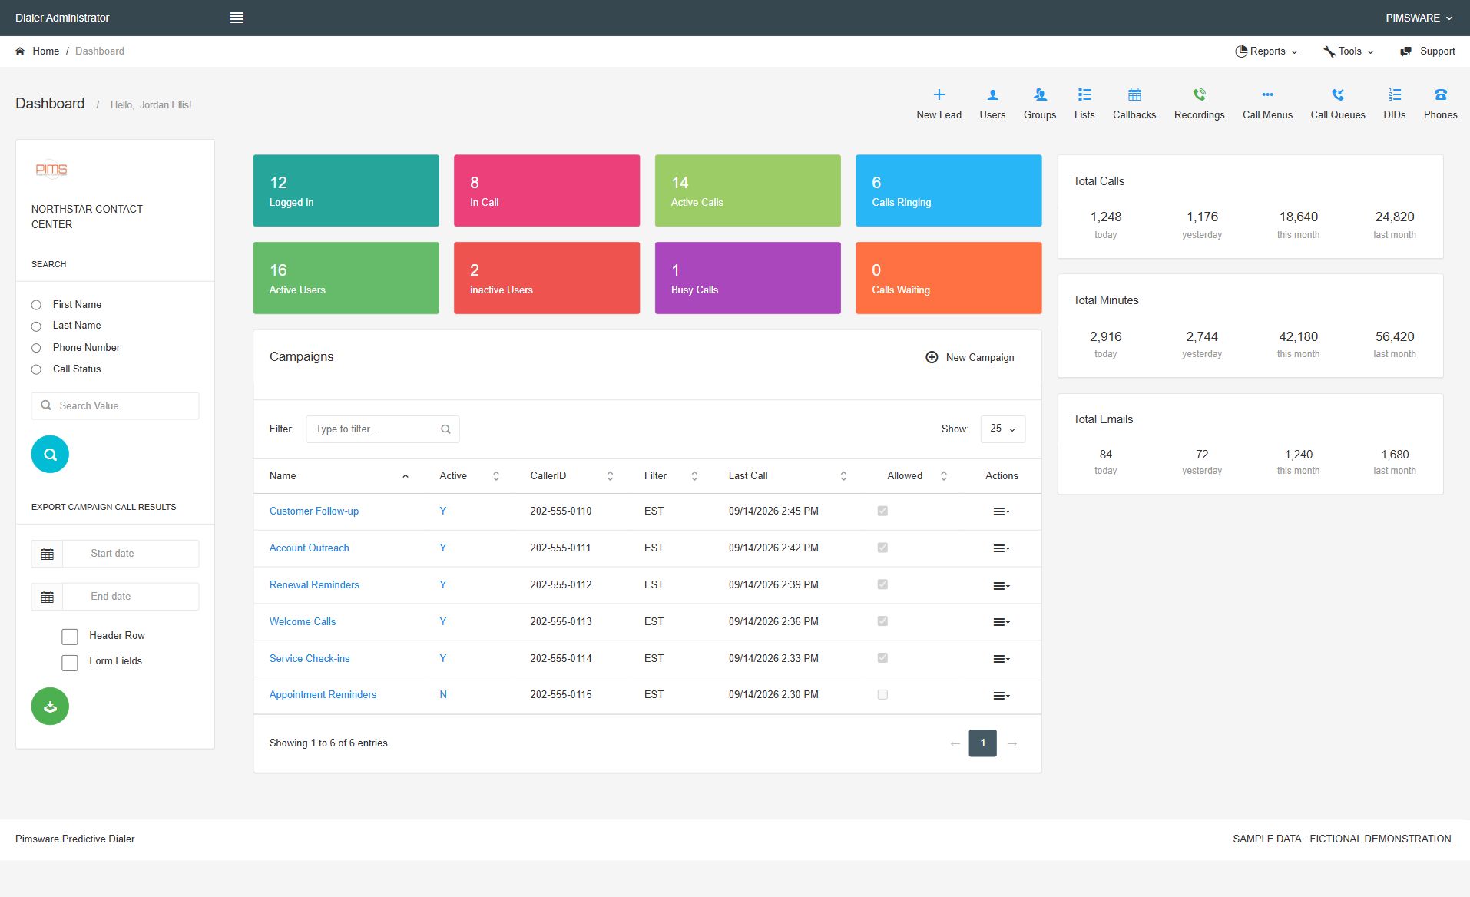Click the Search Value input field
Image resolution: width=1470 pixels, height=897 pixels.
click(x=115, y=406)
